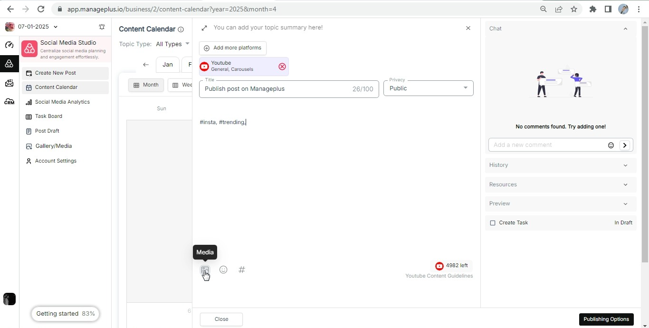Collapse the Chat section
The width and height of the screenshot is (649, 328).
click(x=625, y=29)
